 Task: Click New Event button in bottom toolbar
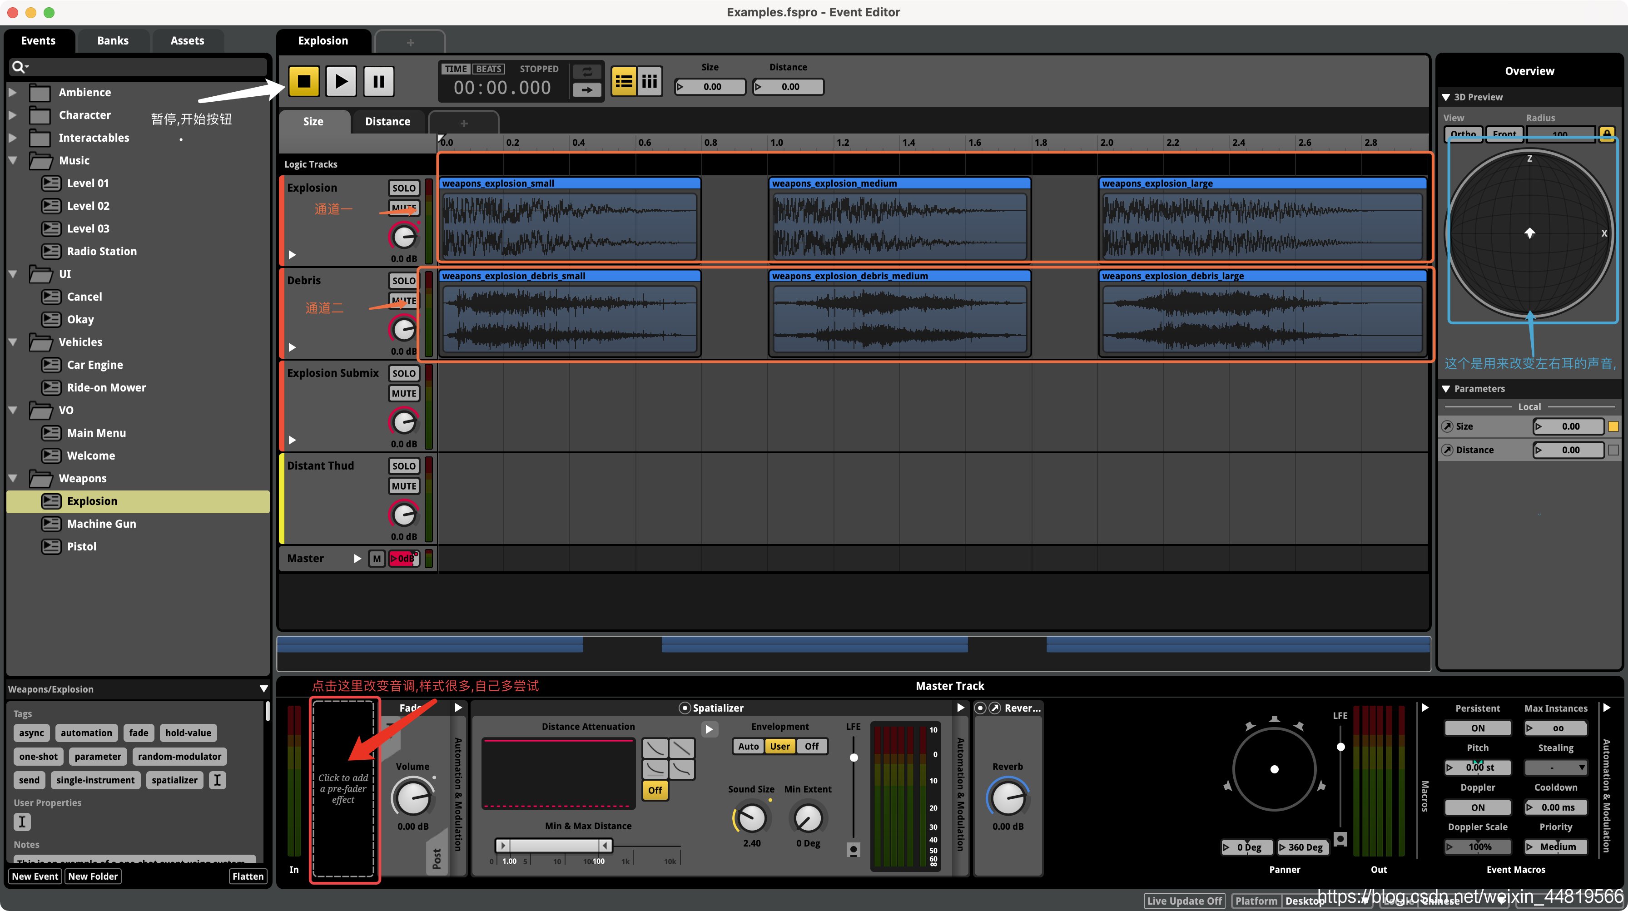(35, 876)
